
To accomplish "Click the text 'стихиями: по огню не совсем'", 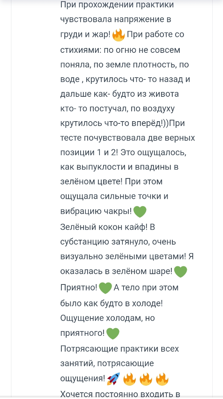I will pyautogui.click(x=120, y=50).
